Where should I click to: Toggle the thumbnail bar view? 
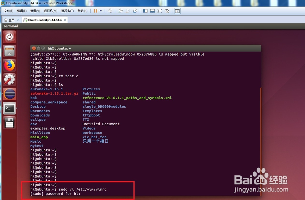pyautogui.click(x=152, y=11)
